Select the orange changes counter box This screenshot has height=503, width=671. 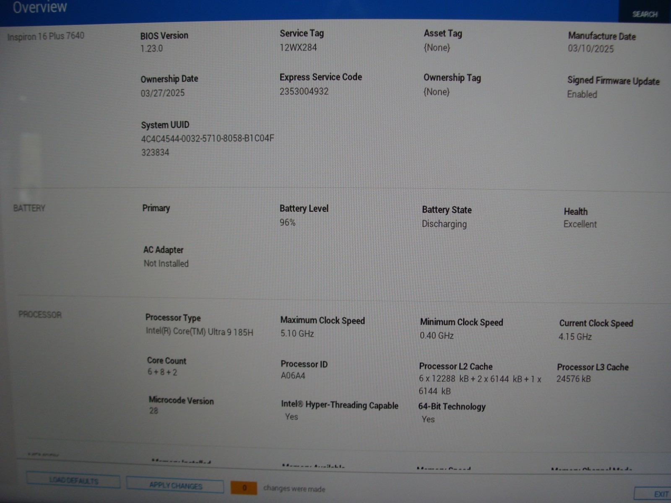244,487
